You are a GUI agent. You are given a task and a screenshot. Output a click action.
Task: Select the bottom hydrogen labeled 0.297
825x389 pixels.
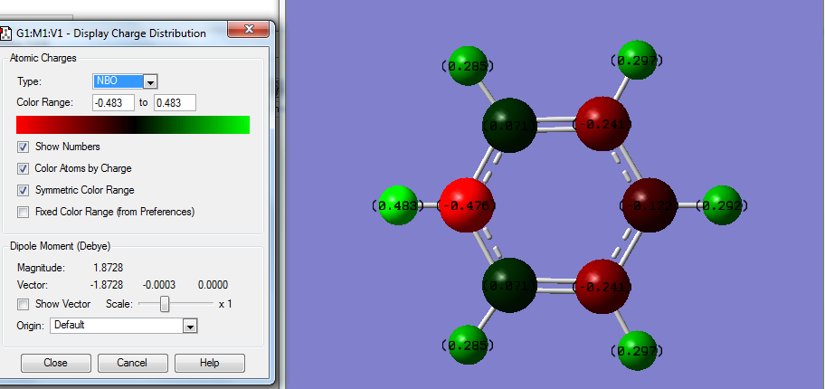click(637, 351)
